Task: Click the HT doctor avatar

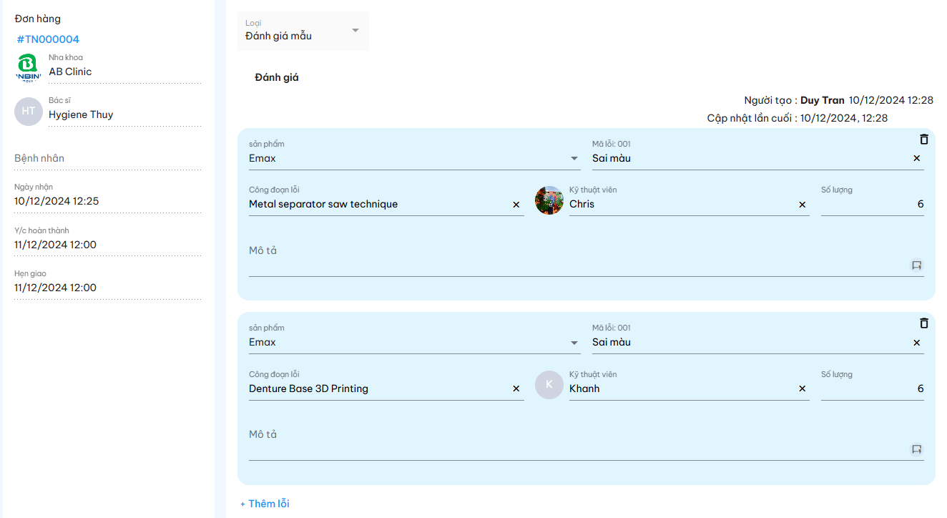Action: pyautogui.click(x=29, y=112)
